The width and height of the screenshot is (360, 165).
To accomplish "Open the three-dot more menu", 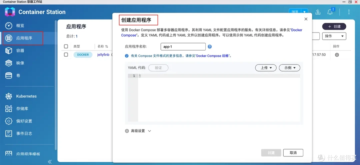I will [349, 12].
